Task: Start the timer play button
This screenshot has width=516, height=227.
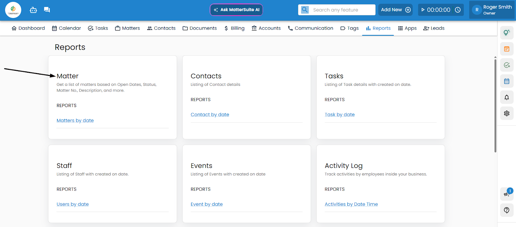Action: click(423, 10)
